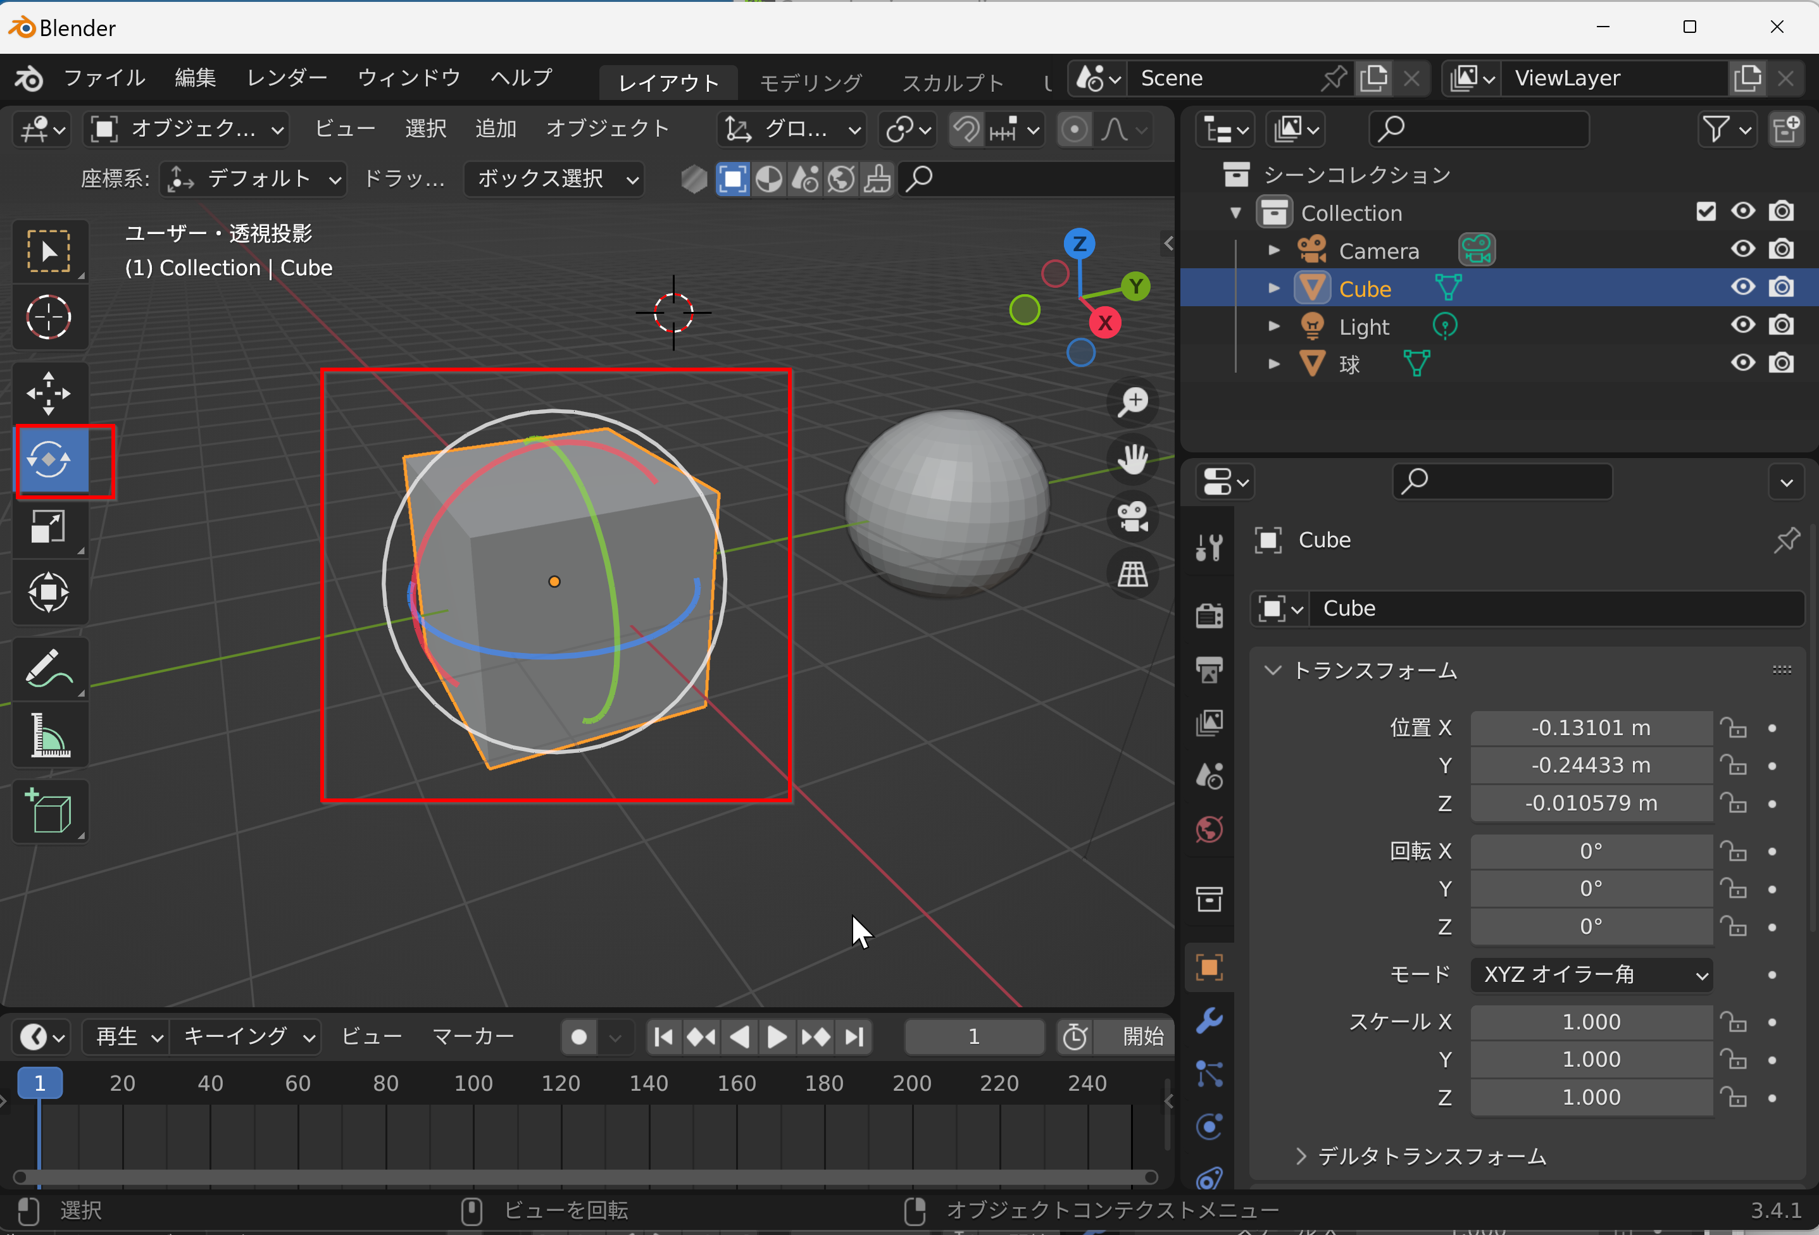Expand the 球 object tree
The width and height of the screenshot is (1819, 1235).
[1273, 364]
